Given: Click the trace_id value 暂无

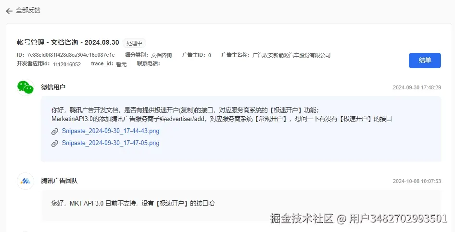Looking at the screenshot, I should (121, 64).
